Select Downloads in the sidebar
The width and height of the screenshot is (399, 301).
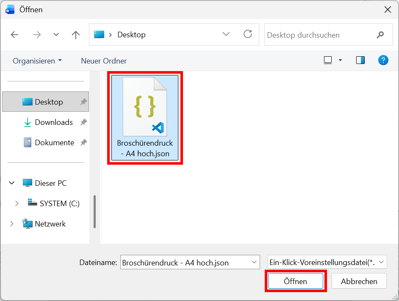pyautogui.click(x=54, y=122)
